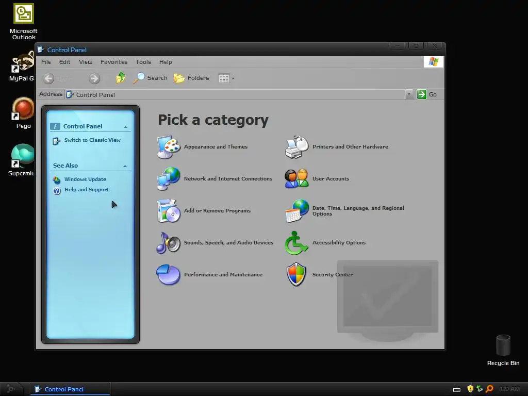Expand the Address bar dropdown arrow
Screen dimensions: 528x396
click(x=409, y=94)
